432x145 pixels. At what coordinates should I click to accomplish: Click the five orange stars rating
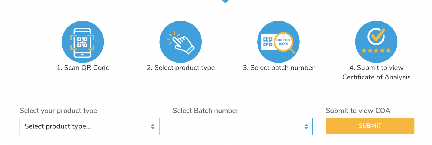pyautogui.click(x=376, y=50)
